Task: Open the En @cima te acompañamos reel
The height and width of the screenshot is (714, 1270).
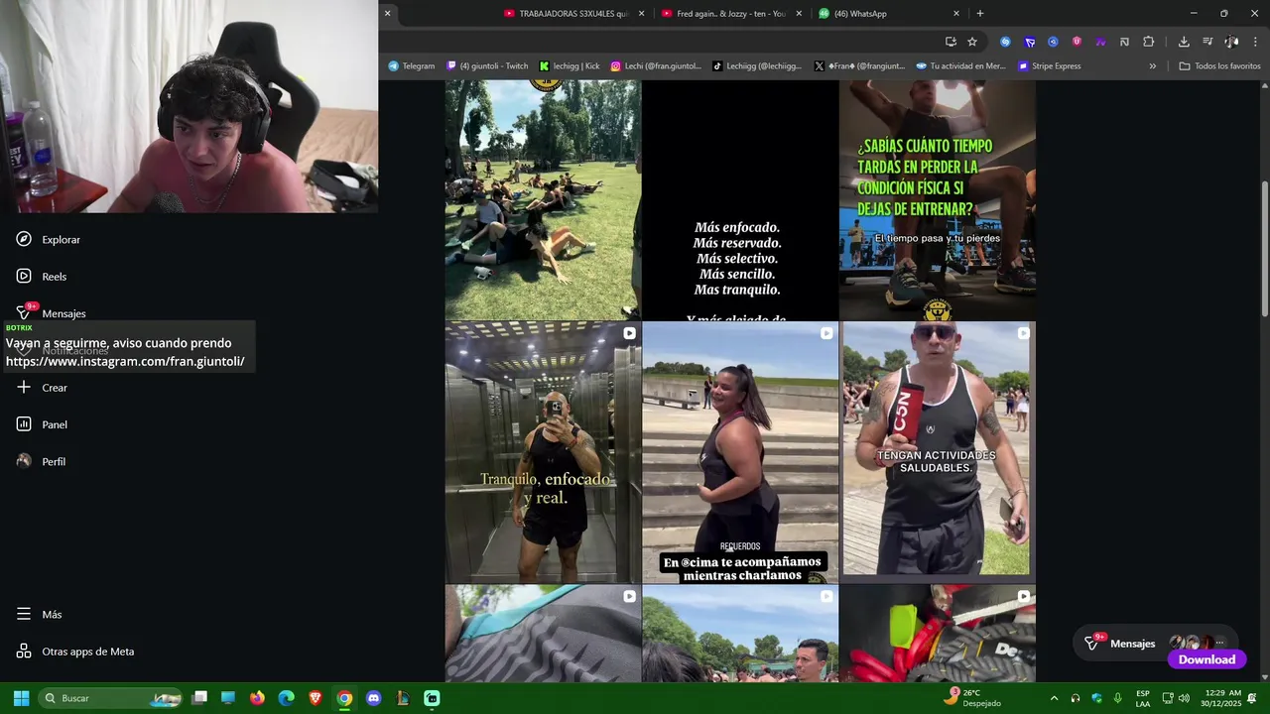Action: pyautogui.click(x=740, y=452)
